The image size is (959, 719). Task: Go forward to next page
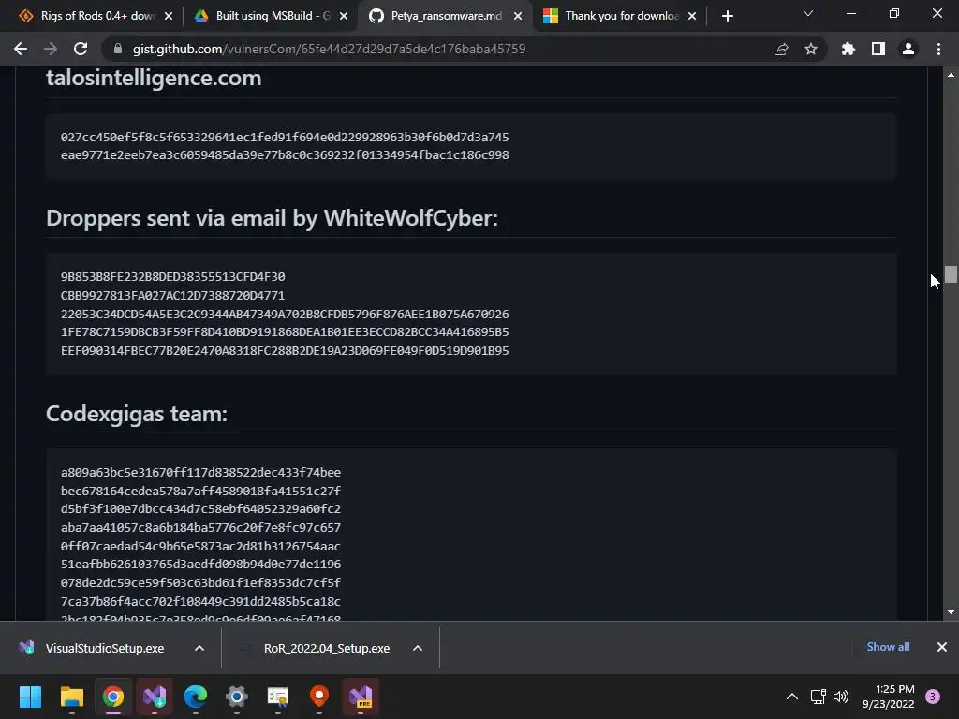pos(51,49)
